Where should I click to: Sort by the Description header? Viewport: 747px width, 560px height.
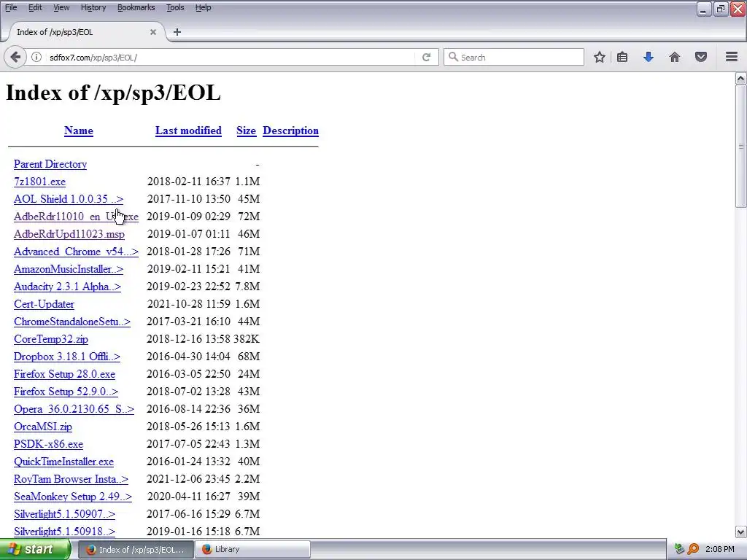coord(290,131)
